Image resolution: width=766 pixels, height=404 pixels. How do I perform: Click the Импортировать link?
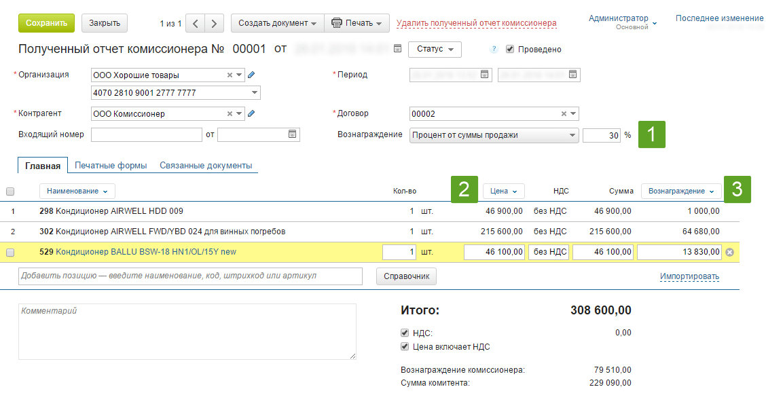point(689,276)
